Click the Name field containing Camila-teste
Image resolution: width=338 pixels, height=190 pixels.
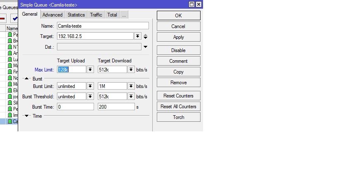click(x=103, y=26)
